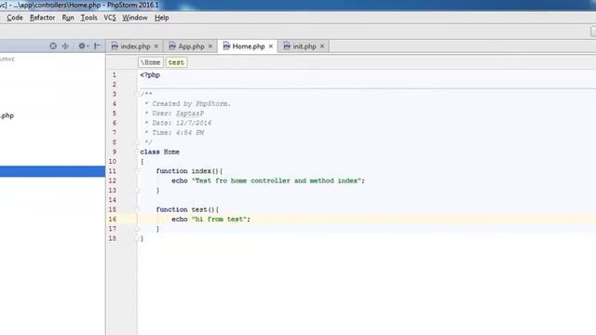Close the index.php tab

(x=156, y=47)
